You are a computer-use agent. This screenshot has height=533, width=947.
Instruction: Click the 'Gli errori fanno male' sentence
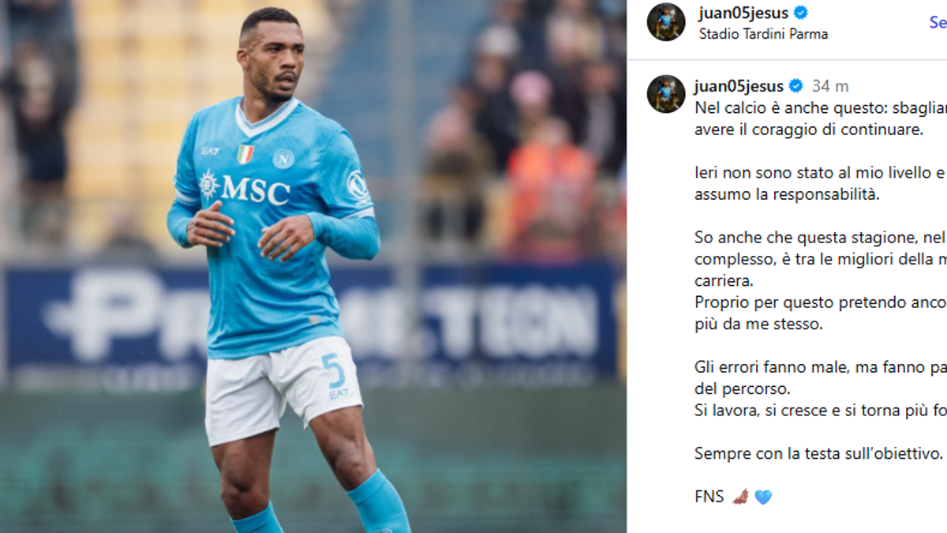click(820, 378)
